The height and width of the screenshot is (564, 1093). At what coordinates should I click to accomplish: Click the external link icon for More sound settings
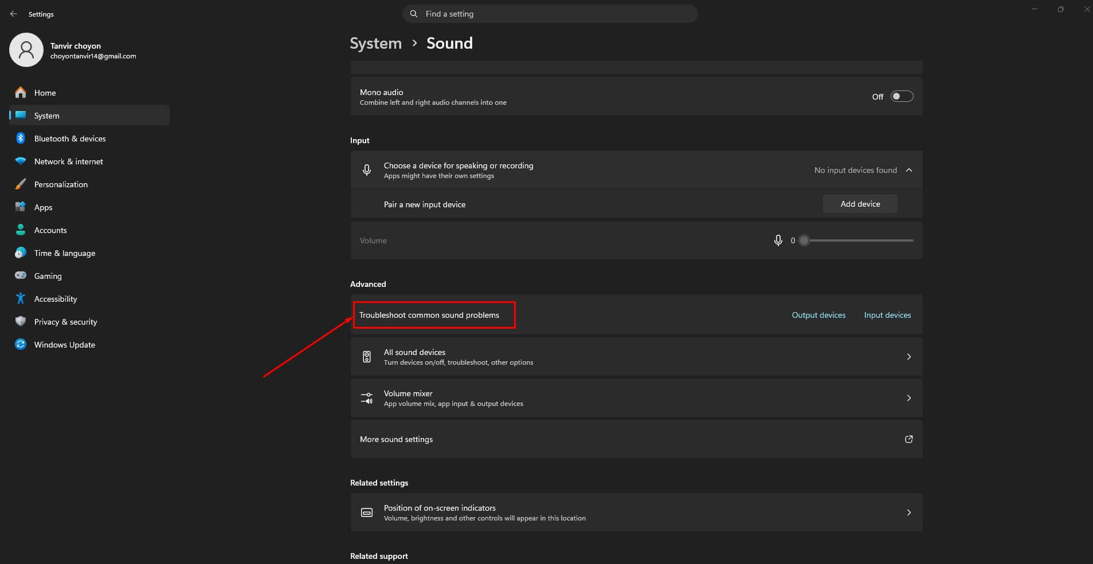click(x=908, y=439)
